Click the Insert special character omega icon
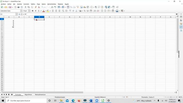 (x=91, y=7)
